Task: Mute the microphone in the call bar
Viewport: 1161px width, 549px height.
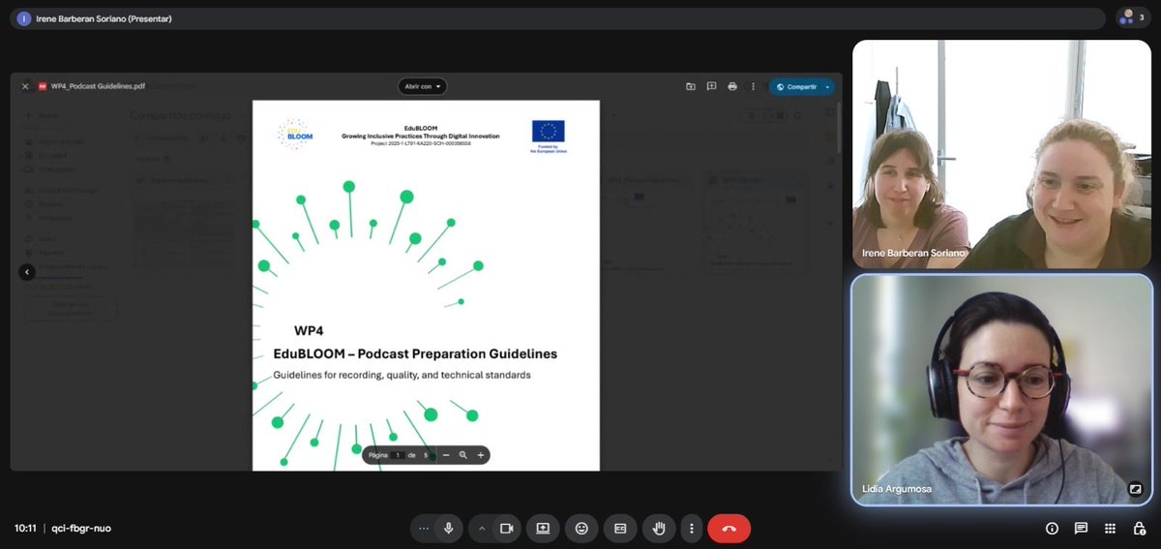Action: click(448, 528)
